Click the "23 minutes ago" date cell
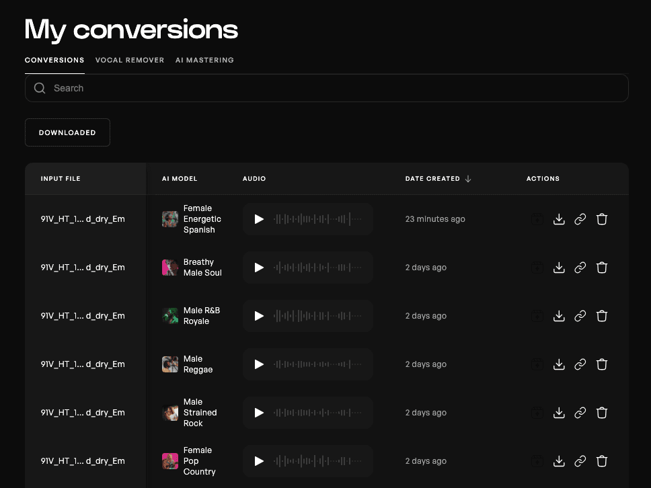Image resolution: width=651 pixels, height=488 pixels. [435, 219]
